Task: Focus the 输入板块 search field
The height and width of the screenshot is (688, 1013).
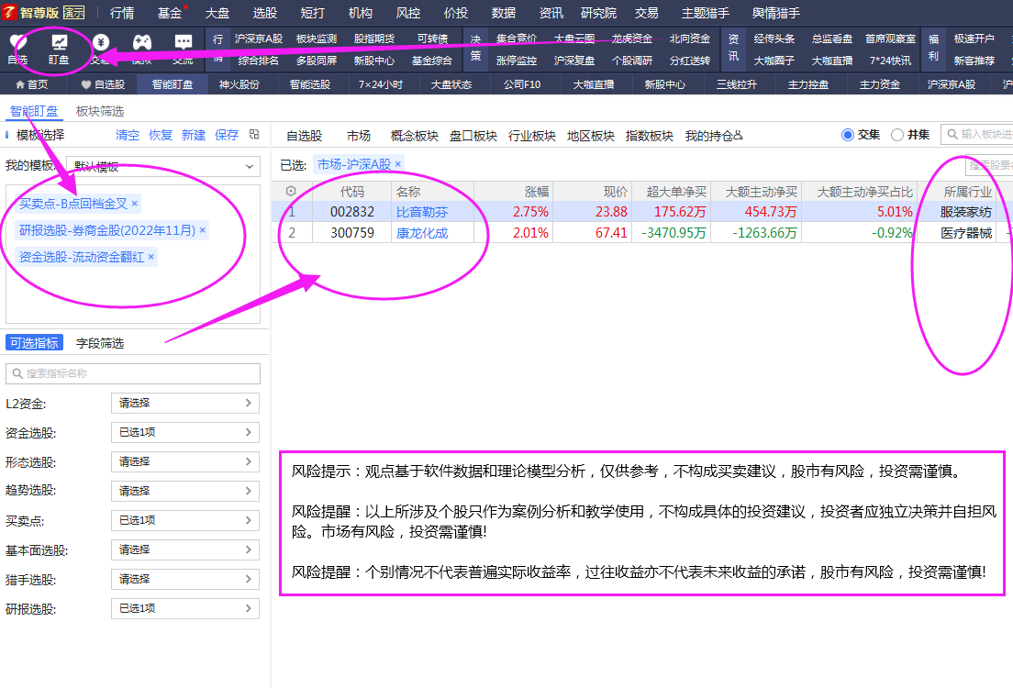Action: click(977, 134)
